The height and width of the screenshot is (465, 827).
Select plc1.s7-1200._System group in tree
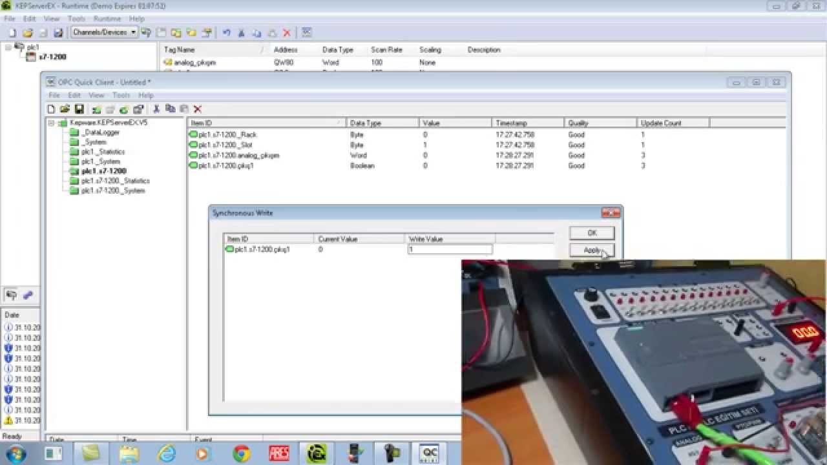[x=112, y=191]
